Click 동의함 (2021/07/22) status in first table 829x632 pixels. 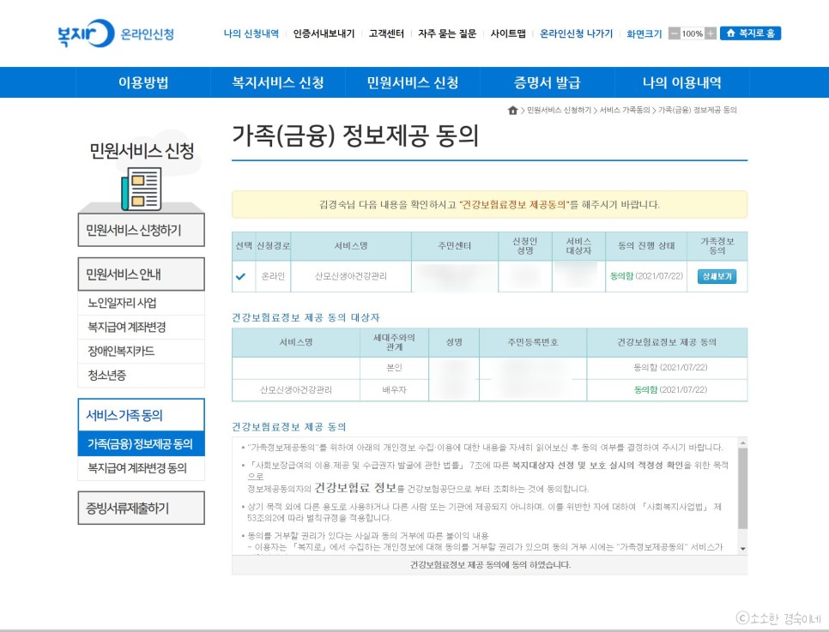coord(646,276)
